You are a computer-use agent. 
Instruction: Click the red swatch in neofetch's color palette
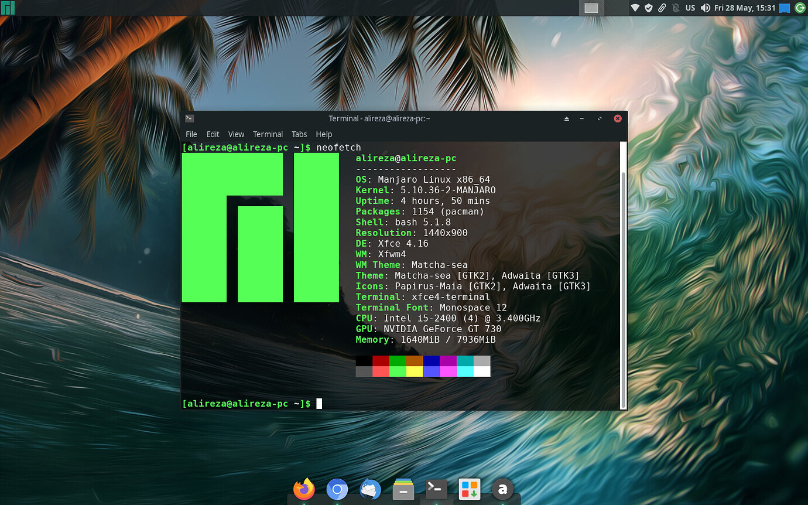[x=381, y=360]
